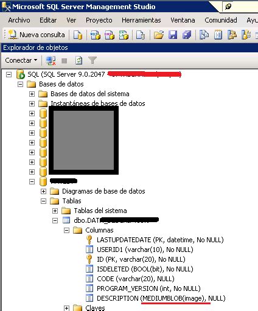This screenshot has width=258, height=311.
Task: Click the Filter funnel icon
Action: [92, 60]
